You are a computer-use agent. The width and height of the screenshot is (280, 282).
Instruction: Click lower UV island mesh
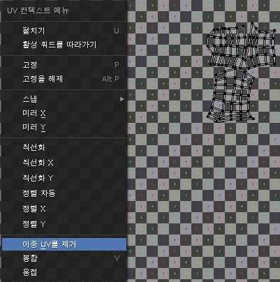click(x=230, y=95)
